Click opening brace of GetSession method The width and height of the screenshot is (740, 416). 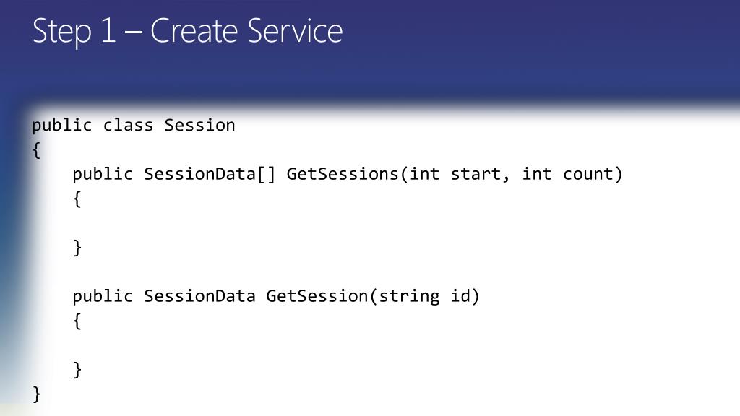tap(77, 321)
